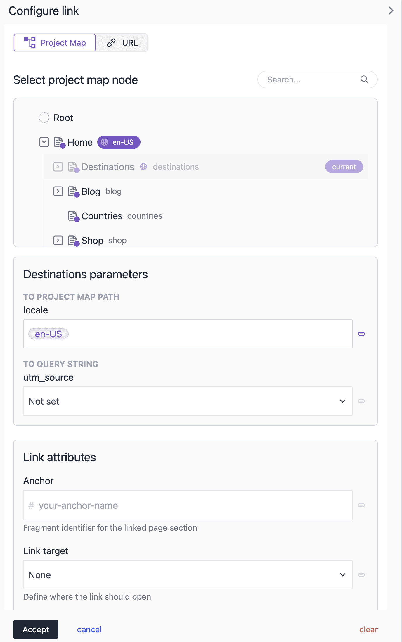Viewport: 402px width, 642px height.
Task: Collapse the Home tree node
Action: 44,142
